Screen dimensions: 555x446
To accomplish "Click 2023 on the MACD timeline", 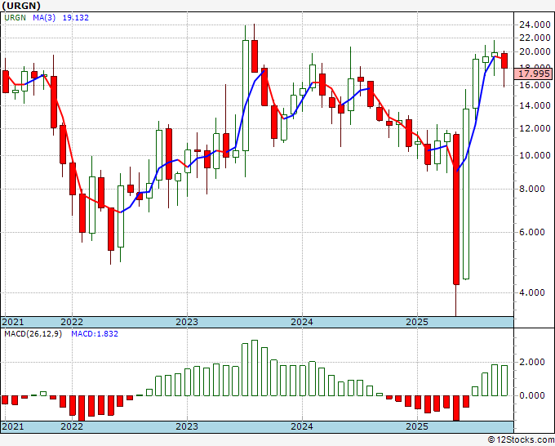I will click(x=187, y=426).
